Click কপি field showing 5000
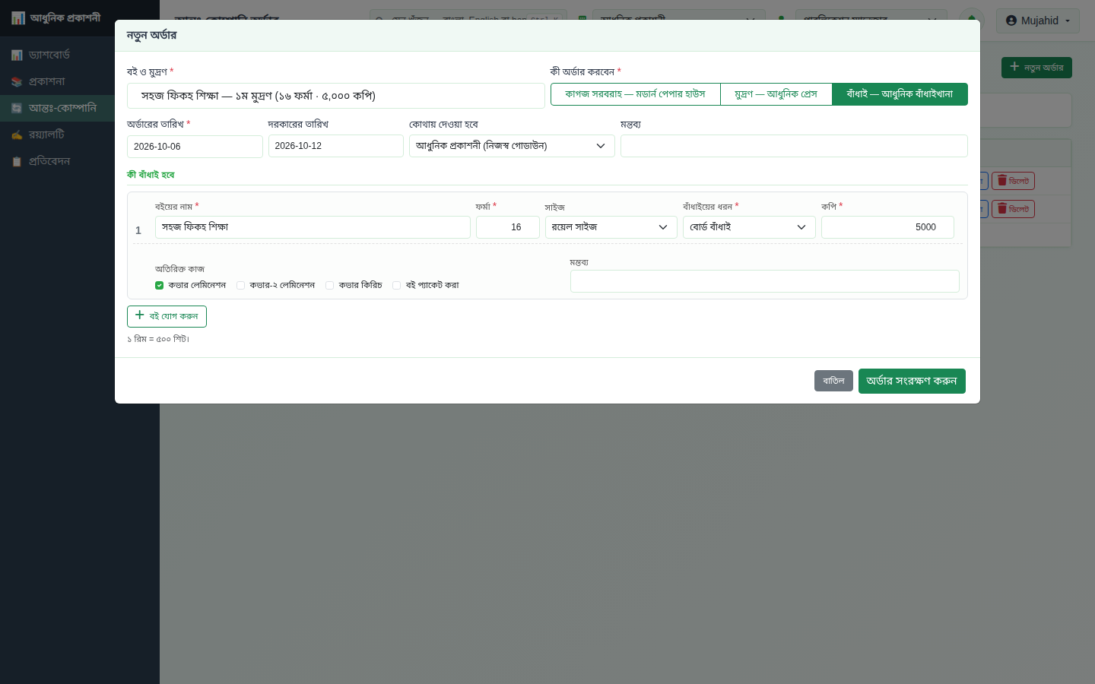The height and width of the screenshot is (684, 1095). 887,227
